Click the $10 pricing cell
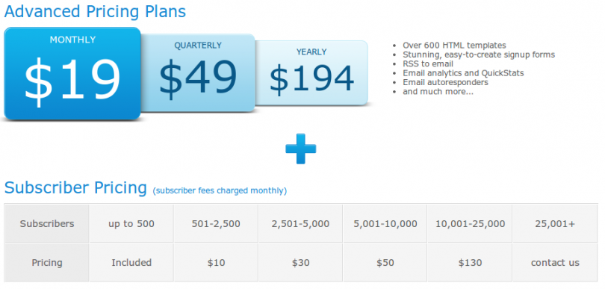 coord(216,263)
